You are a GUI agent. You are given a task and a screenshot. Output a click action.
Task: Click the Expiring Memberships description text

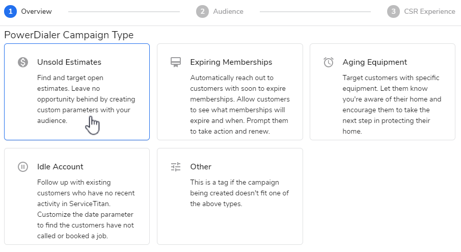239,105
